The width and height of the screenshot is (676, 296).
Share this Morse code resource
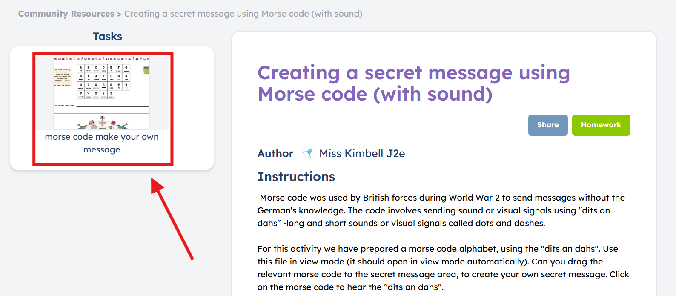[548, 125]
